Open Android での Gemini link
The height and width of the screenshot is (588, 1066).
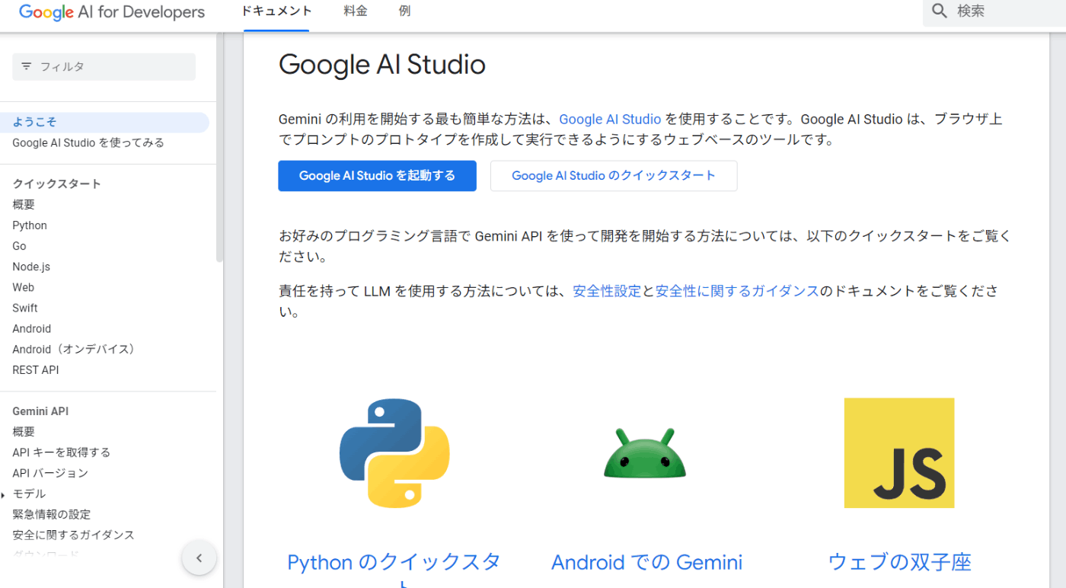(646, 563)
